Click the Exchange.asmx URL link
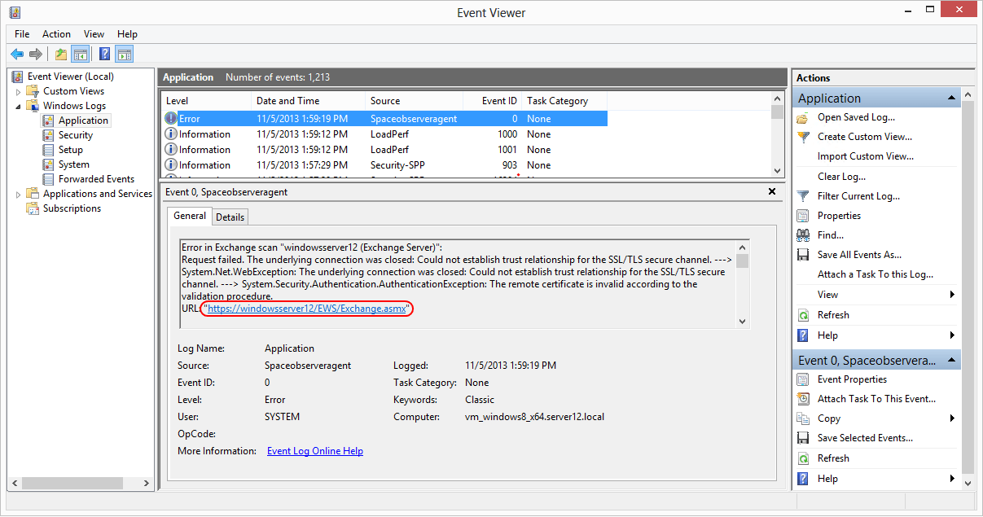Screen dimensions: 983x517 tap(306, 309)
